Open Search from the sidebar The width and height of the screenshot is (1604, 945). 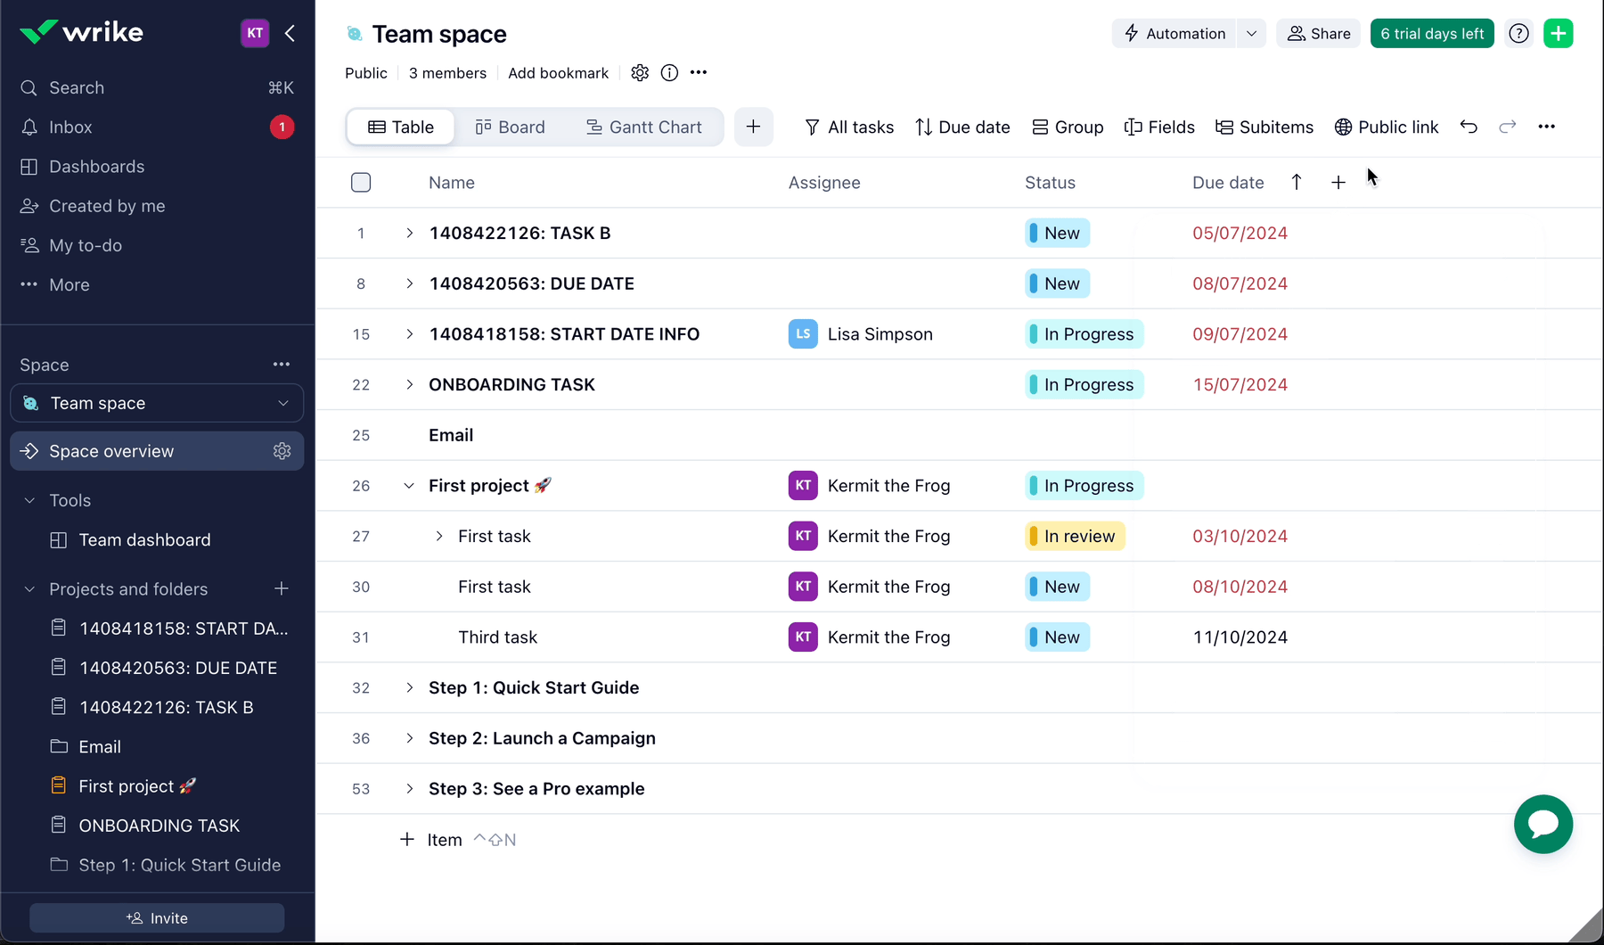(76, 87)
